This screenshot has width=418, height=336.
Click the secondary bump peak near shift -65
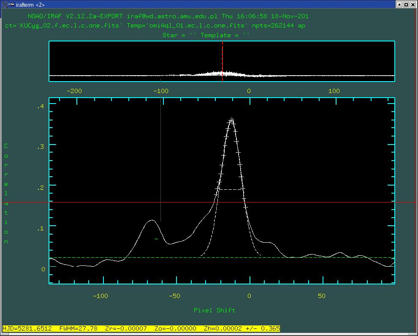pyautogui.click(x=152, y=220)
